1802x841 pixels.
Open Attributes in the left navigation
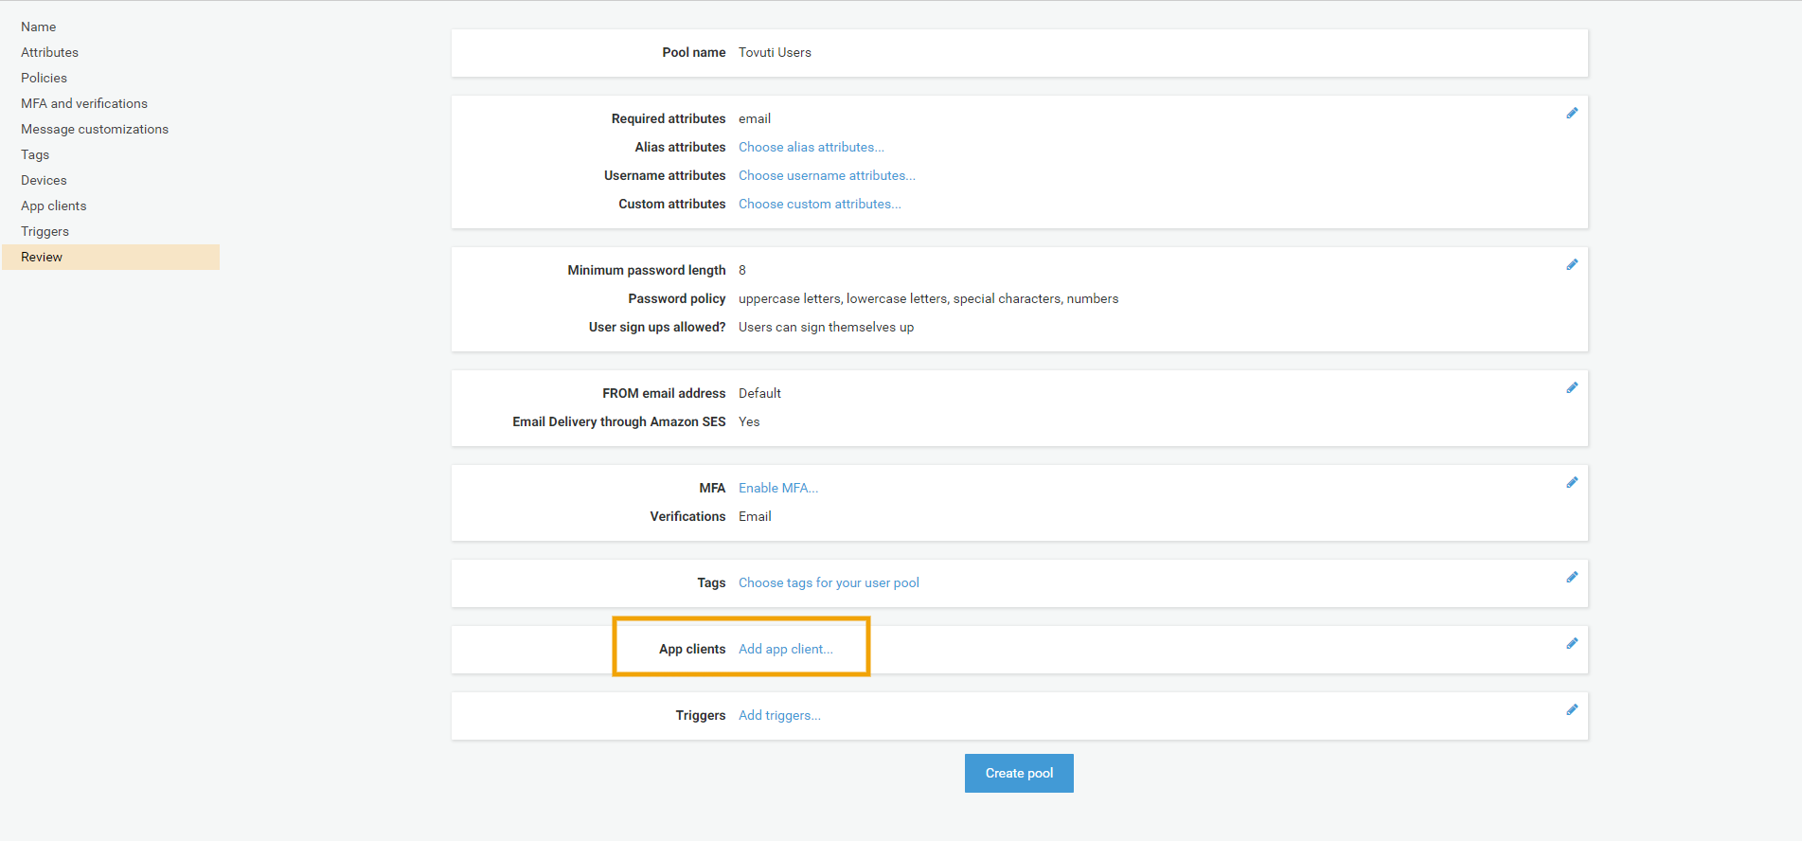[x=50, y=53]
